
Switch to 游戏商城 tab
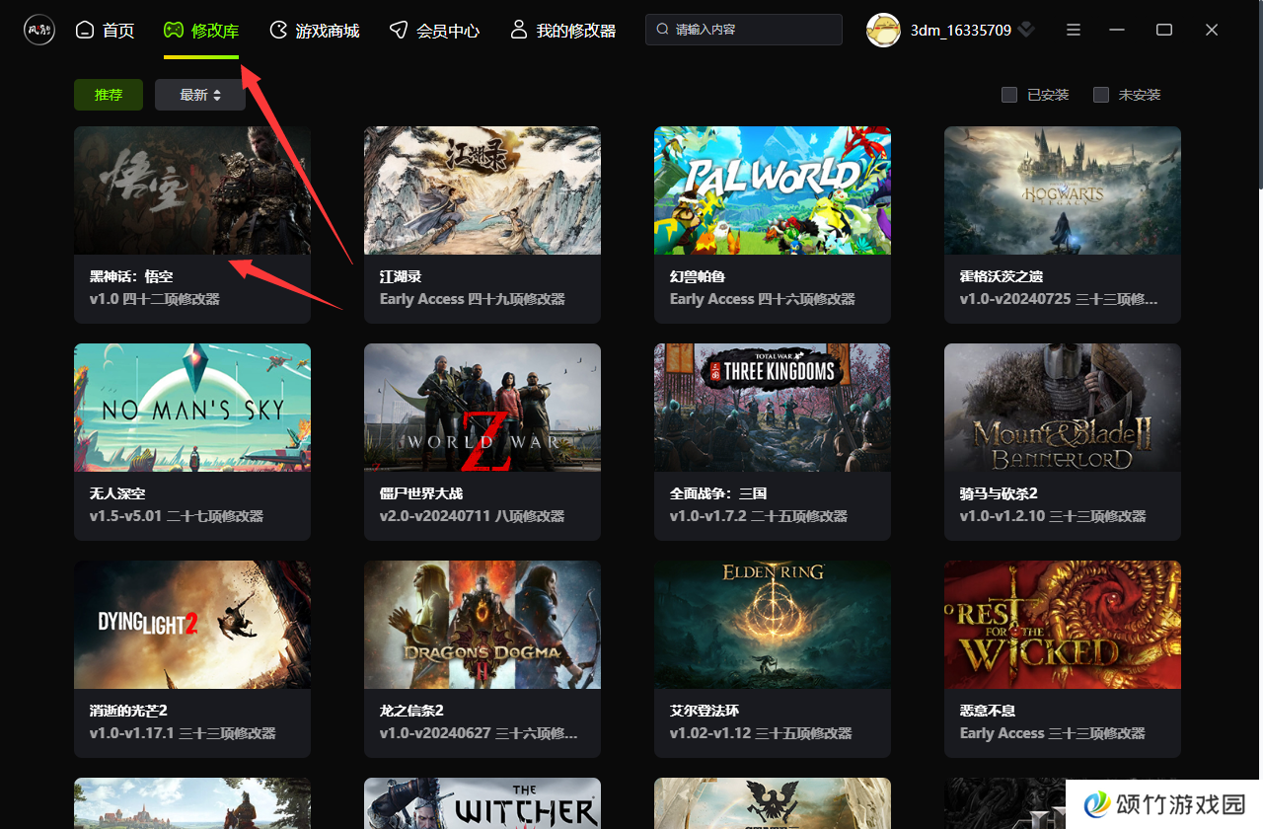(x=314, y=31)
